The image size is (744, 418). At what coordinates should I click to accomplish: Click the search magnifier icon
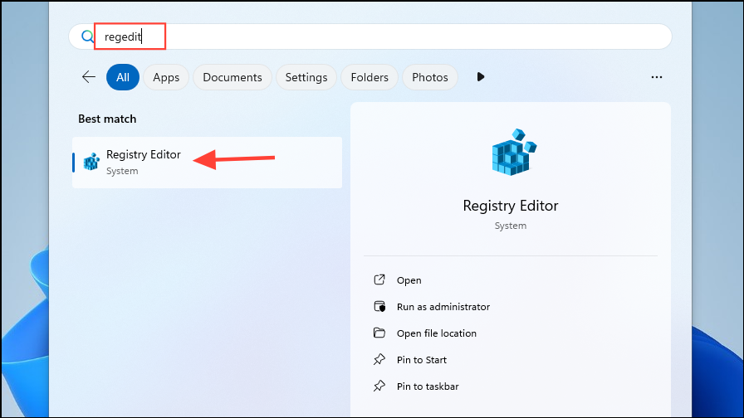87,36
